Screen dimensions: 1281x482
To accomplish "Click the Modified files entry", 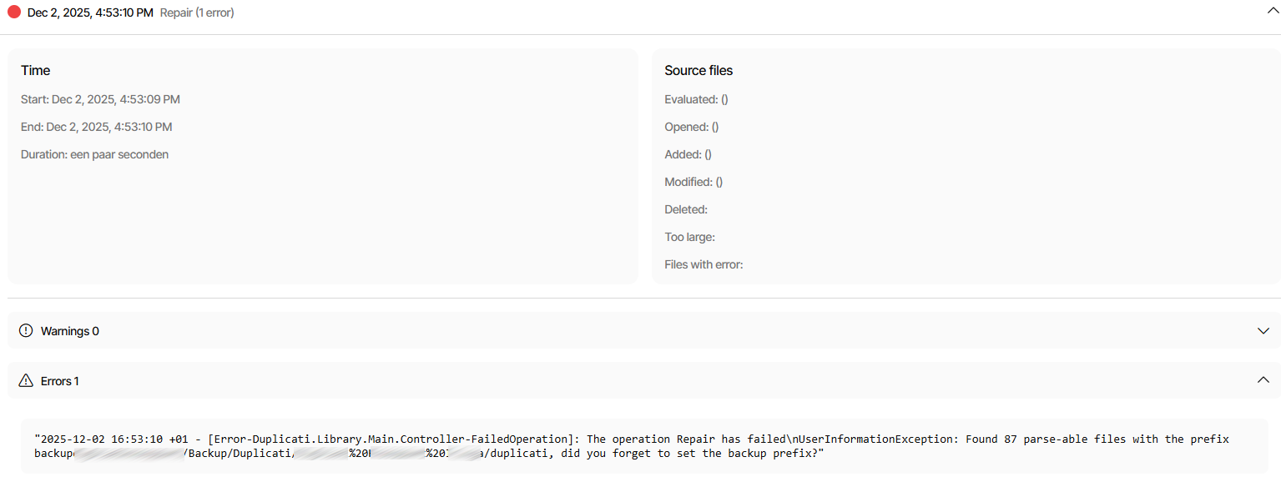I will [x=693, y=182].
